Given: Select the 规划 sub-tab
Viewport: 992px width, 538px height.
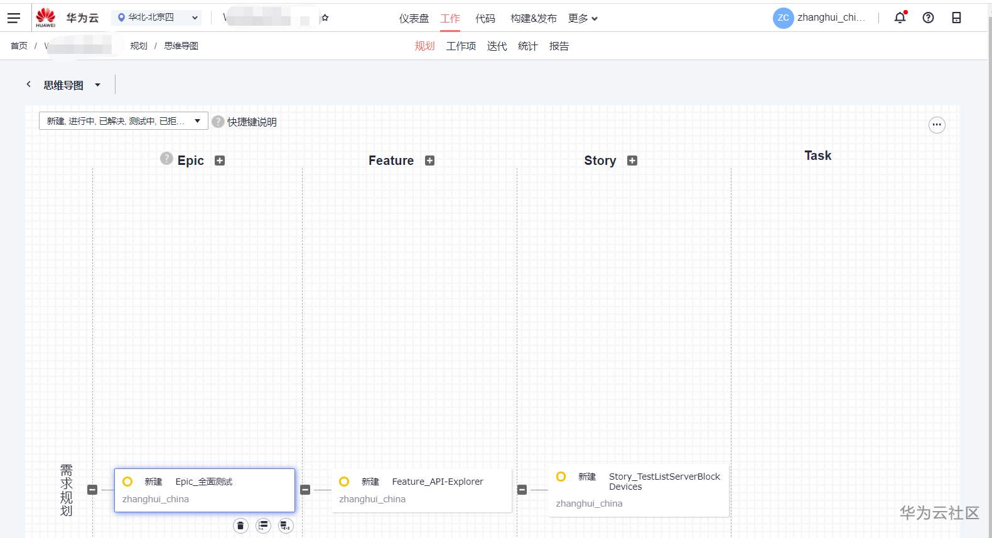Looking at the screenshot, I should (x=424, y=46).
